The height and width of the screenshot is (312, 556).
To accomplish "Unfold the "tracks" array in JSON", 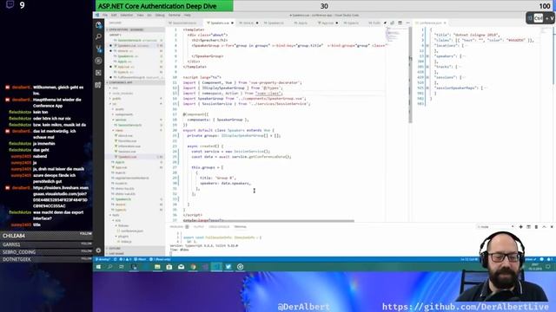I will point(427,67).
